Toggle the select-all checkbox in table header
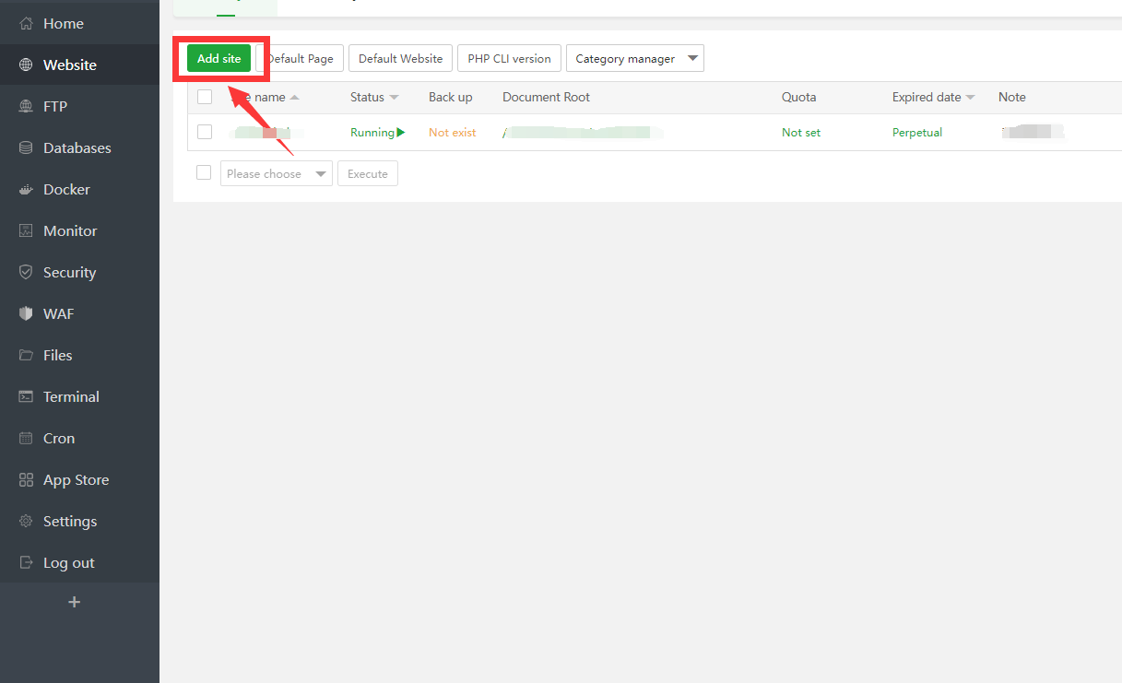Image resolution: width=1122 pixels, height=683 pixels. [205, 97]
